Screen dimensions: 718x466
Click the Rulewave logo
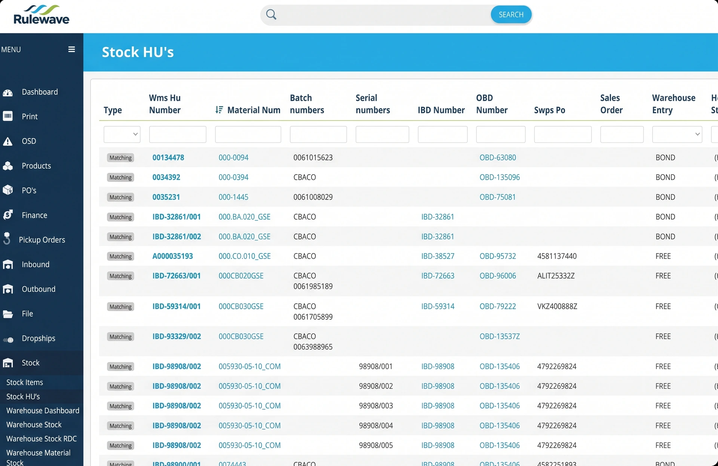click(x=41, y=15)
